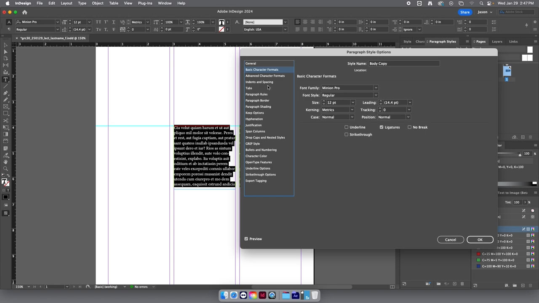Open the Size dropdown in dialog
The width and height of the screenshot is (539, 303).
pos(353,103)
